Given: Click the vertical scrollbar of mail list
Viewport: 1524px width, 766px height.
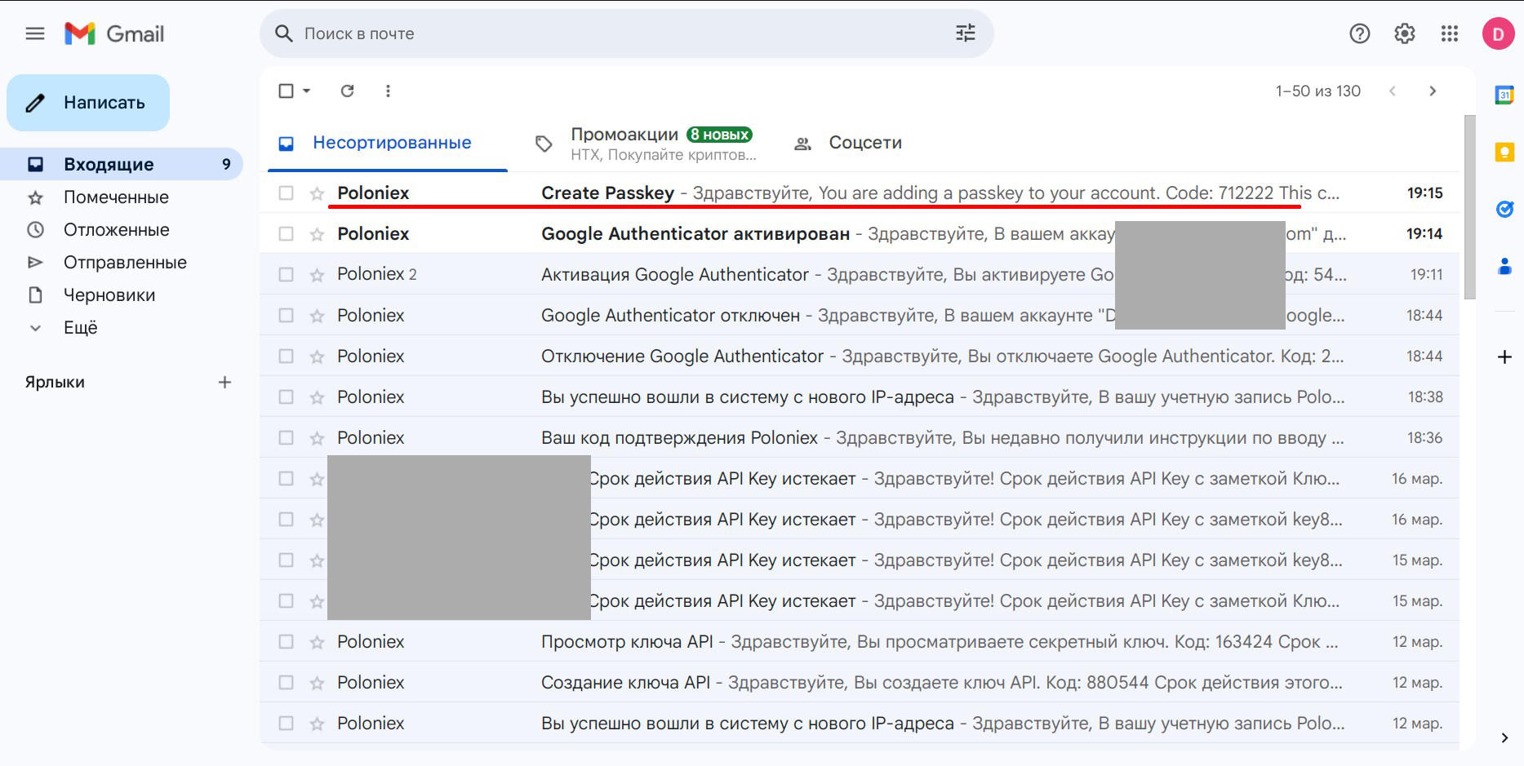Looking at the screenshot, I should 1470,208.
